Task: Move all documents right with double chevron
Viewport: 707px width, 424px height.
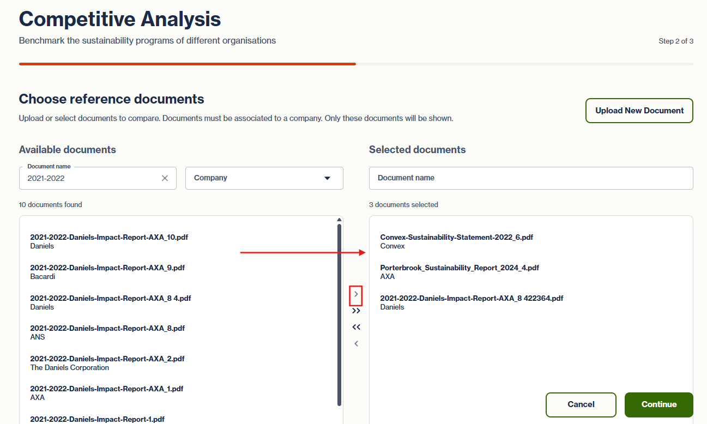Action: pos(356,311)
